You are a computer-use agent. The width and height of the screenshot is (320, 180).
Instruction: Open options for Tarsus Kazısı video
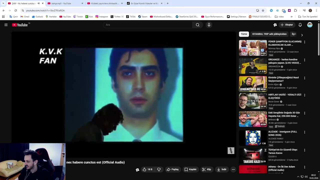pos(304,150)
